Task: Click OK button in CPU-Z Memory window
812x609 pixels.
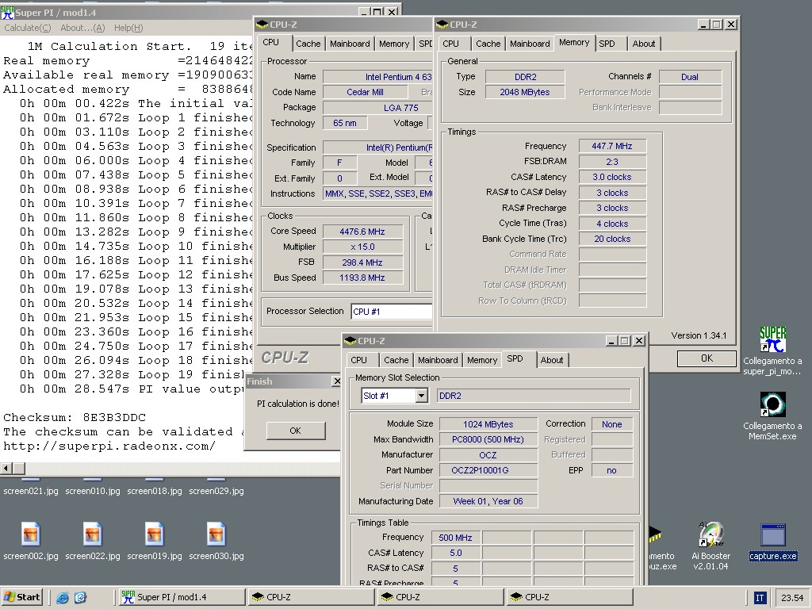Action: tap(707, 358)
